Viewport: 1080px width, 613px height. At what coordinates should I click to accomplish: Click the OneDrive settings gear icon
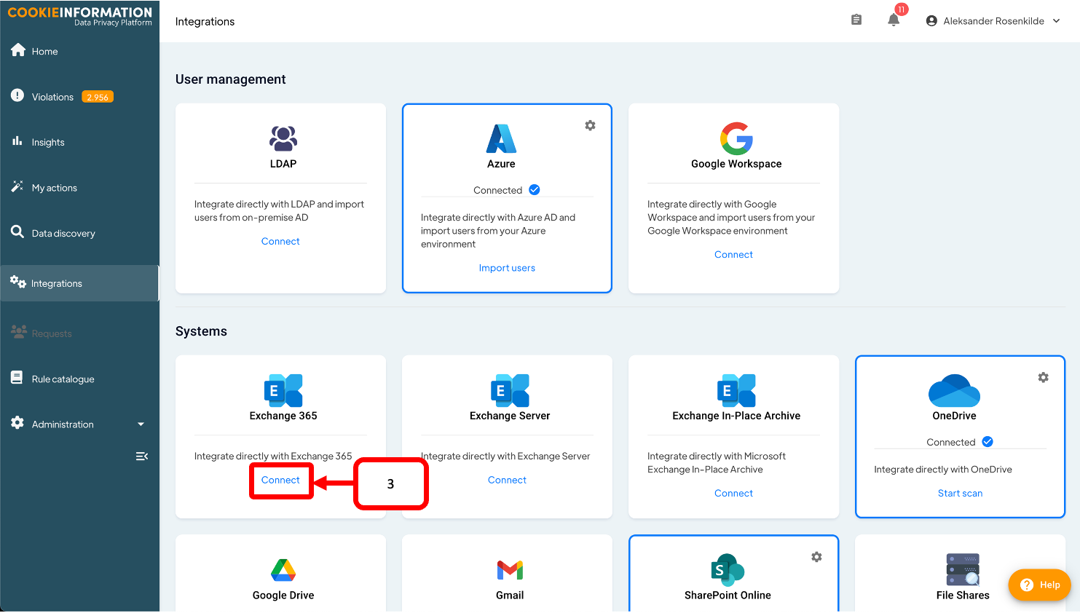tap(1043, 378)
